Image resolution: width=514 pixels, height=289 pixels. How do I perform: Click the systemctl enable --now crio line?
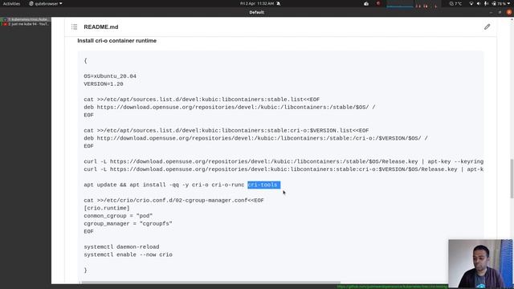128,255
